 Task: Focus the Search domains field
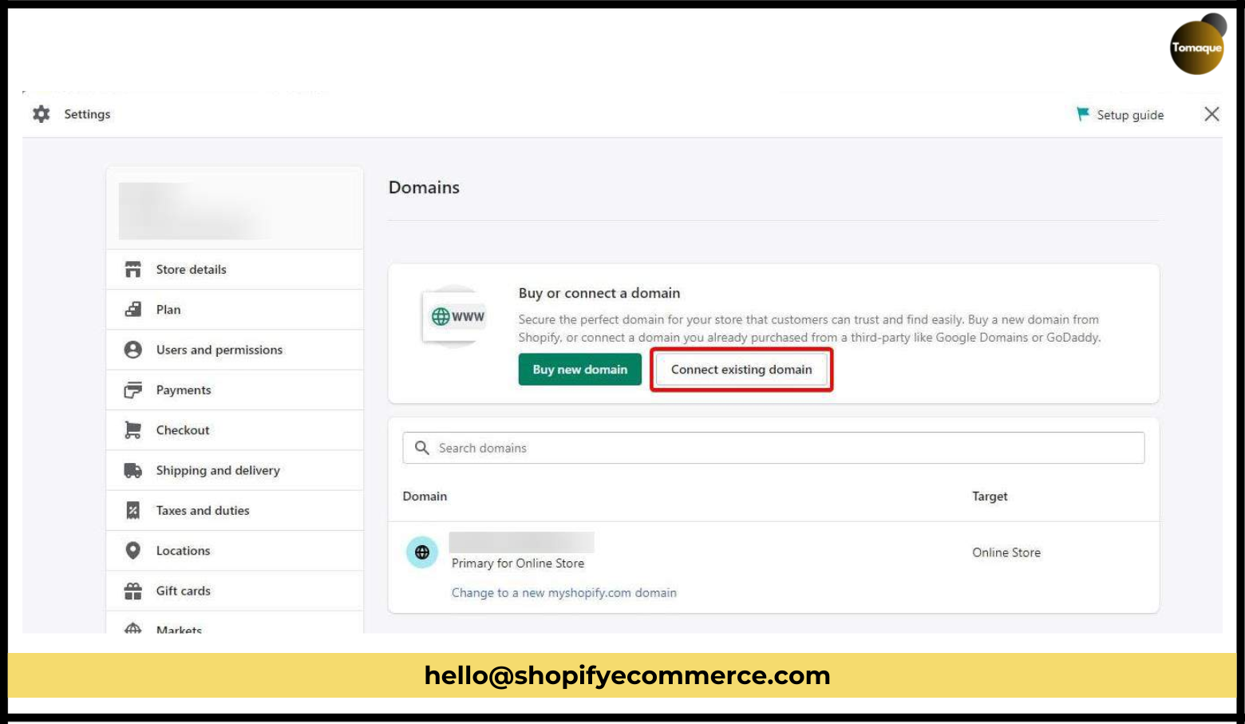(773, 448)
